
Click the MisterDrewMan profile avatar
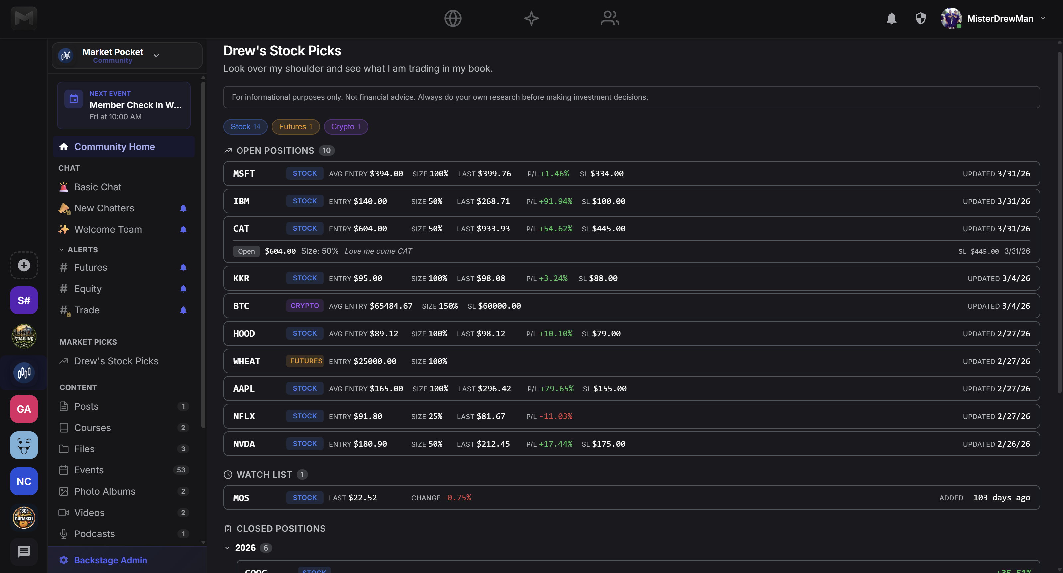point(951,19)
